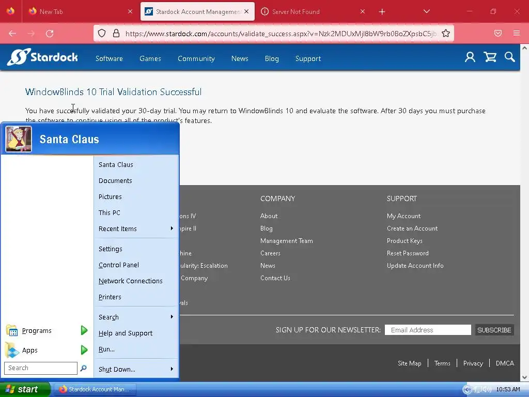Open a new tab with the plus icon
The height and width of the screenshot is (397, 529).
(382, 12)
